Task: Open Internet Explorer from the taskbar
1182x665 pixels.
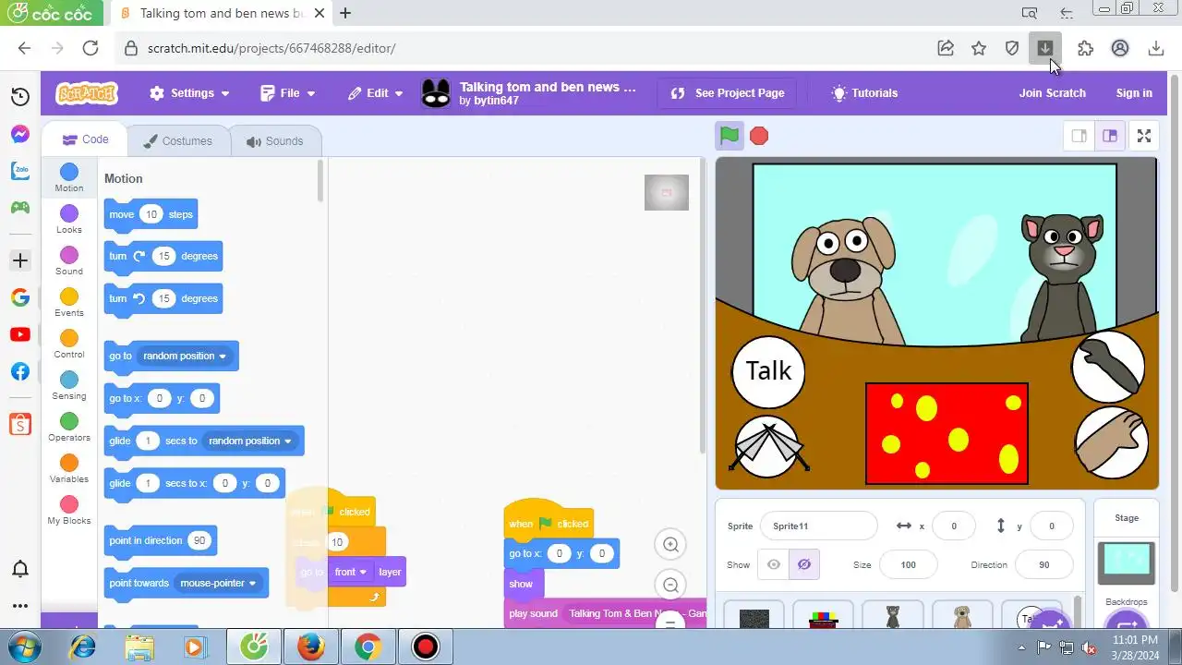Action: point(81,647)
